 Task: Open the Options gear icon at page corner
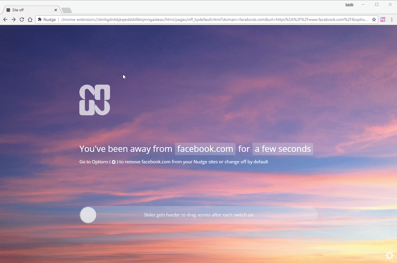(389, 255)
